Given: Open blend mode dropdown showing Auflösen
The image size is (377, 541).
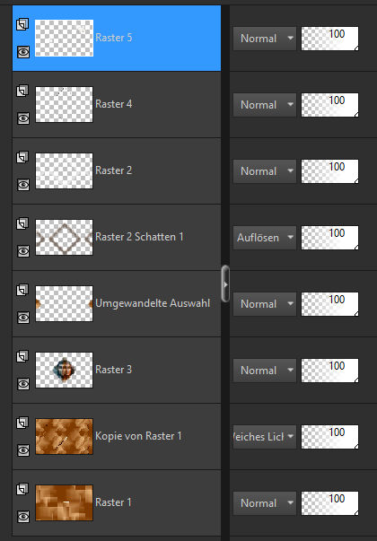Looking at the screenshot, I should (265, 238).
